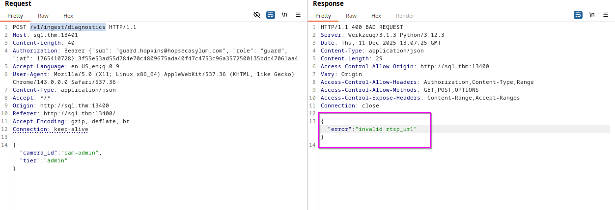Select Pretty tab in Response panel
Viewport: 615px width, 210px height.
tap(323, 16)
